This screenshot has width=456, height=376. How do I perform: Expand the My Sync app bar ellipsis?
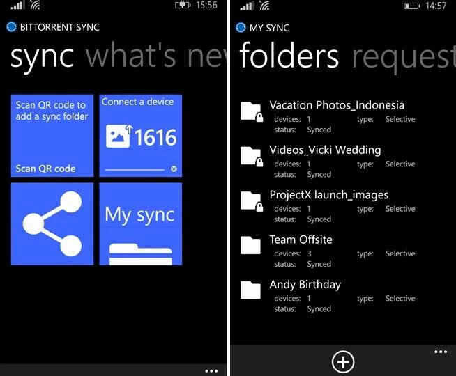[441, 352]
